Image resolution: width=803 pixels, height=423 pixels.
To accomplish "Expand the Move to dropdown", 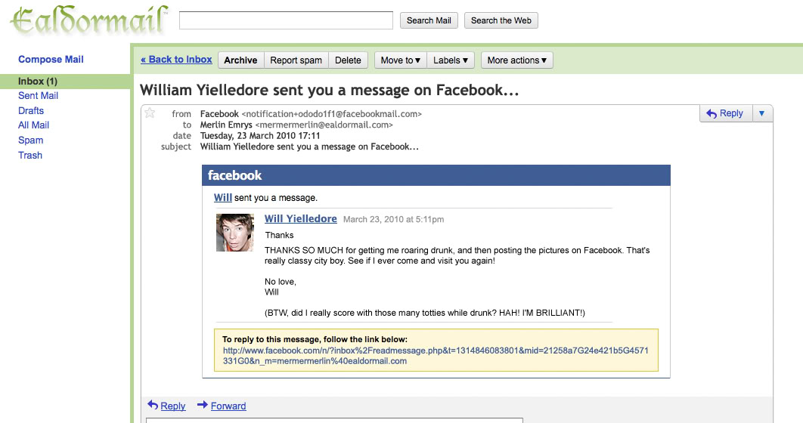I will (x=401, y=60).
